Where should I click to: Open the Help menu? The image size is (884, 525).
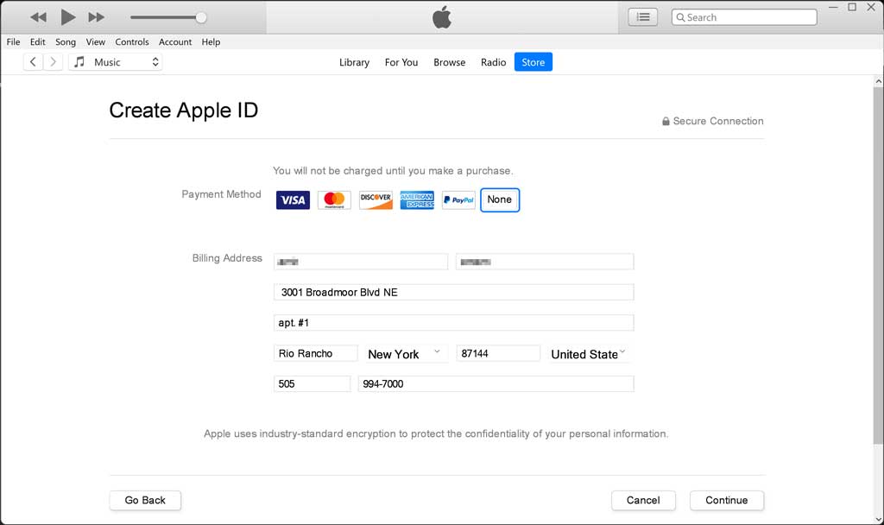(x=211, y=41)
